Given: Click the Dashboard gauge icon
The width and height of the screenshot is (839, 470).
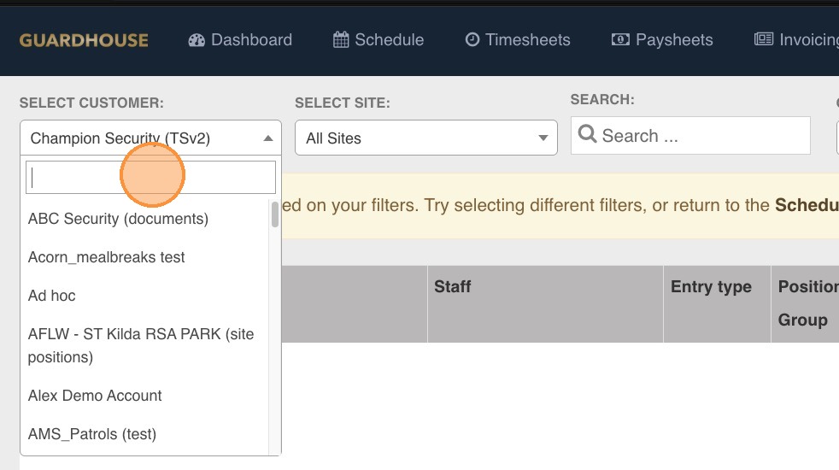Looking at the screenshot, I should pos(197,40).
